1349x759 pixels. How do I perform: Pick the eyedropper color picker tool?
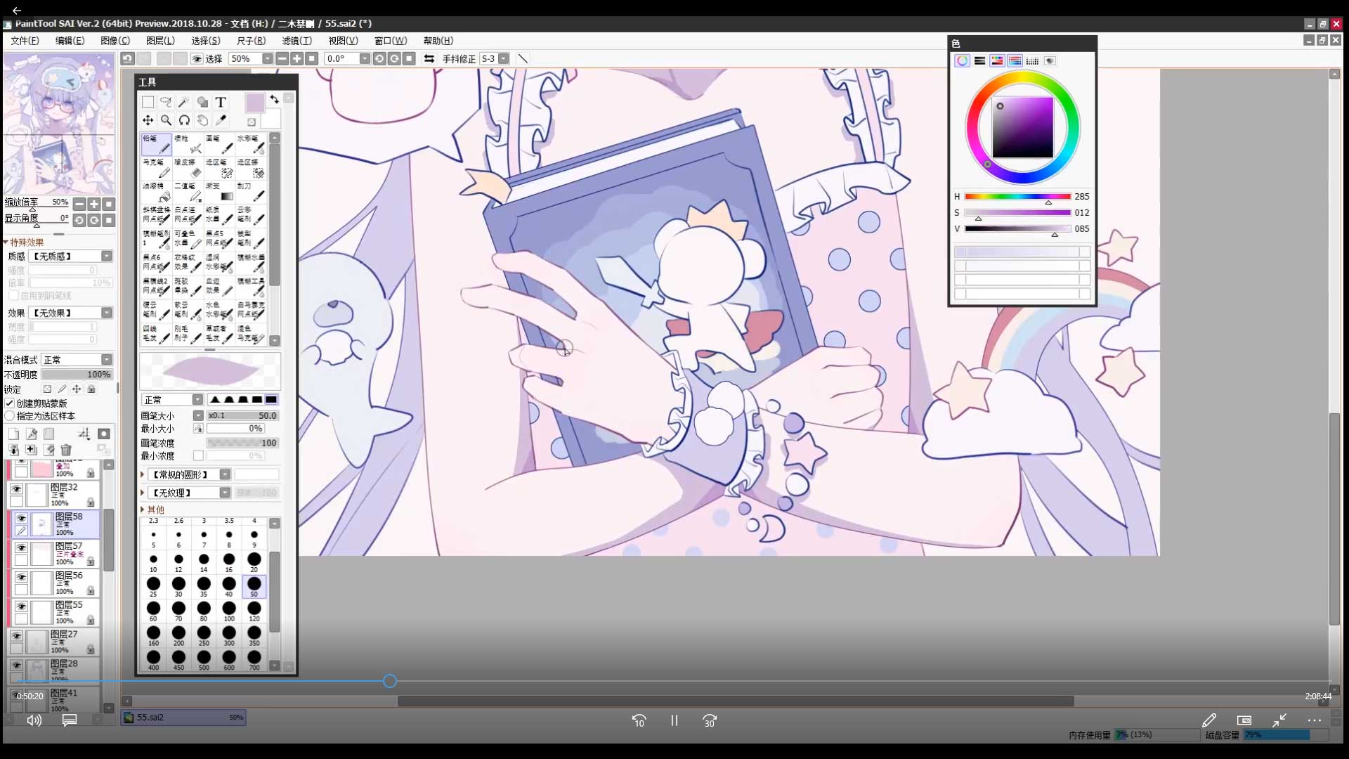221,120
